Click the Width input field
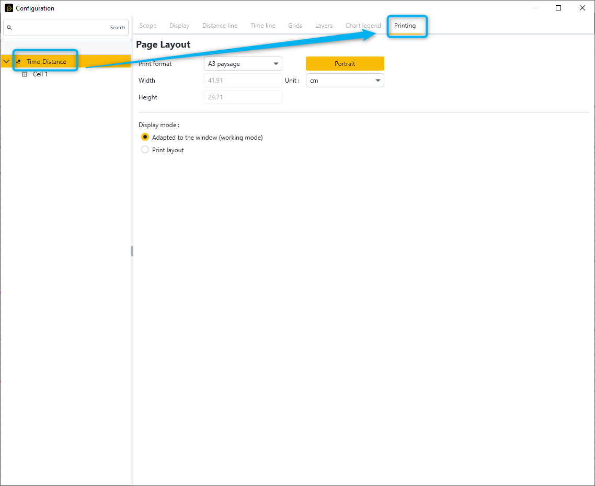The height and width of the screenshot is (486, 595). point(243,81)
